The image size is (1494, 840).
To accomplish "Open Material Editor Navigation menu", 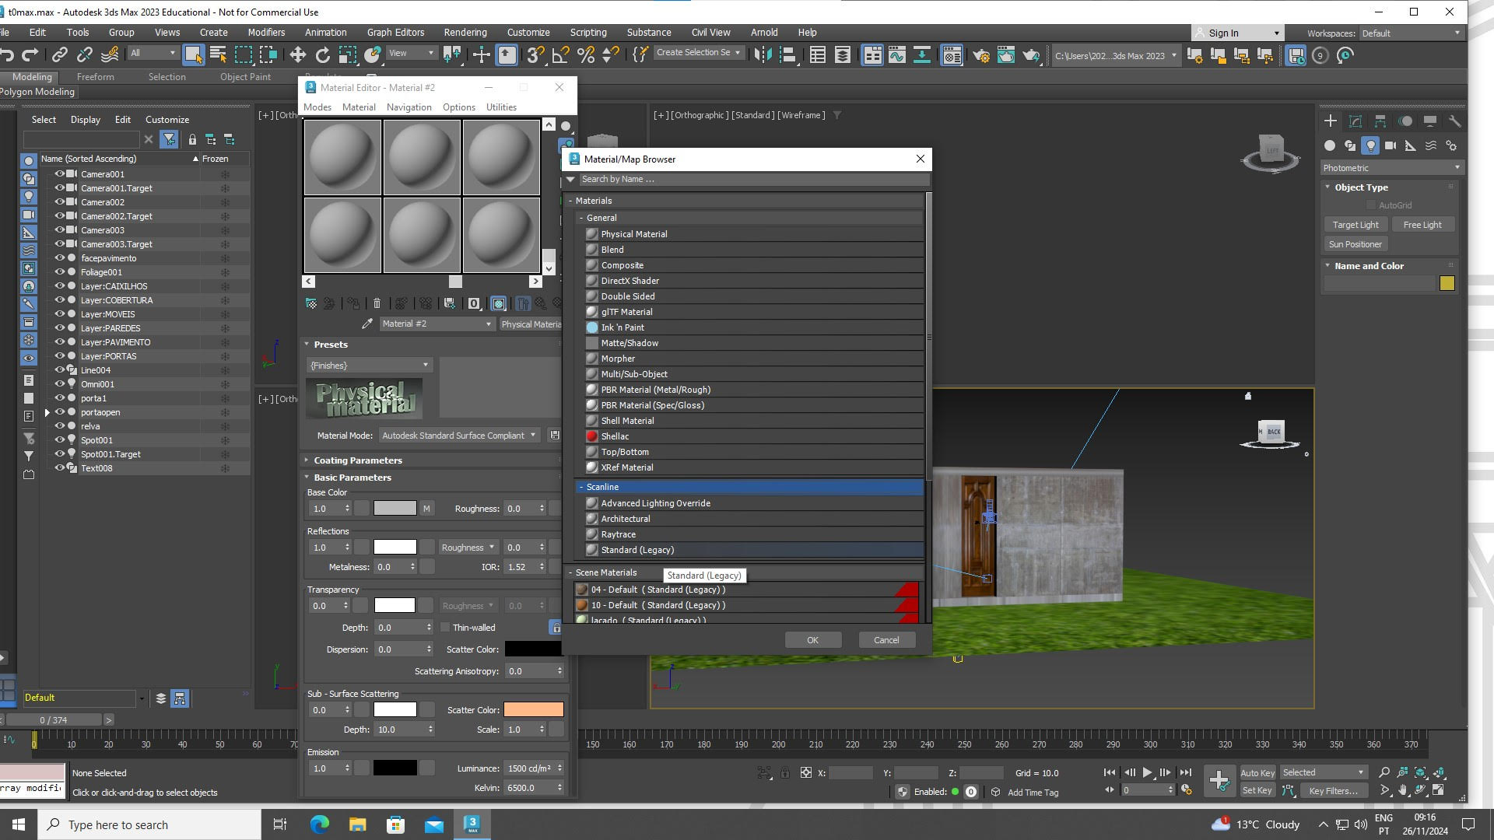I will 409,107.
